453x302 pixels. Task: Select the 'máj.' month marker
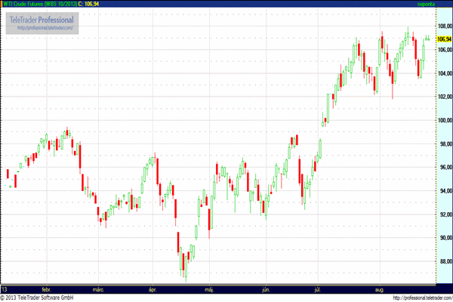[209, 289]
